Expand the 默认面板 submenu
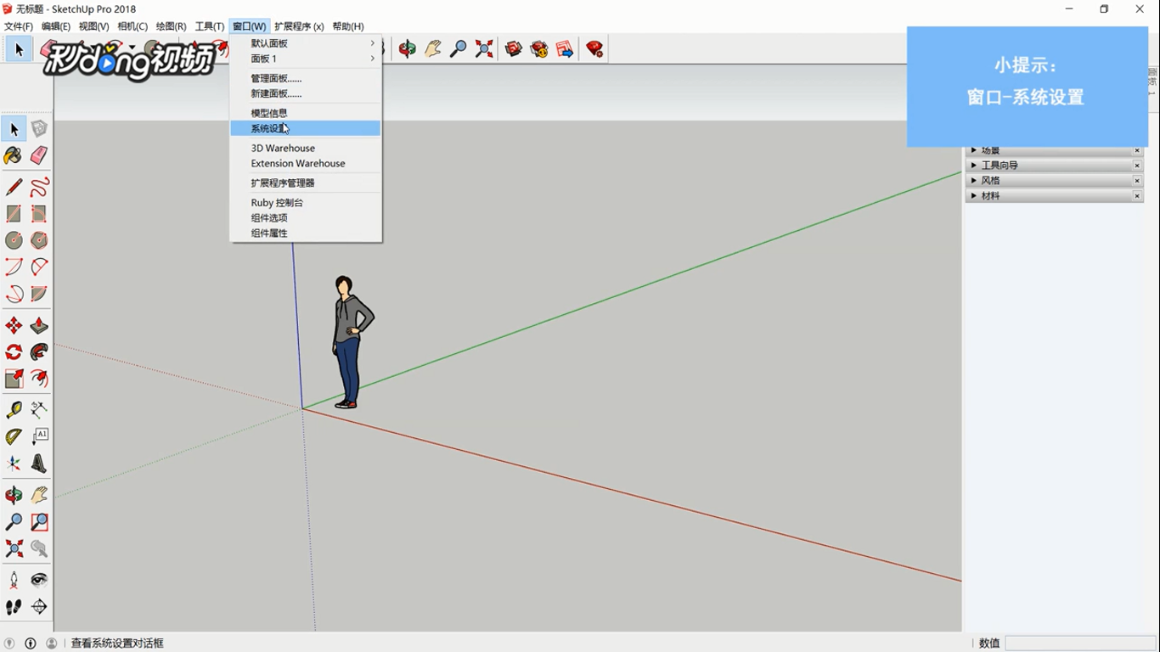Screen dimensions: 1160x652 [x=306, y=43]
